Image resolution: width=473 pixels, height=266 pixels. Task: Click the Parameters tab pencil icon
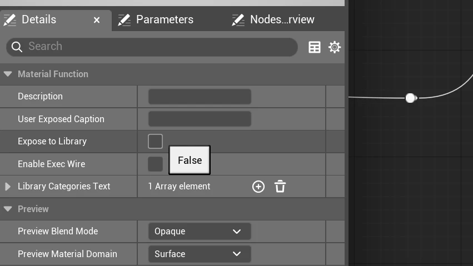(x=124, y=20)
